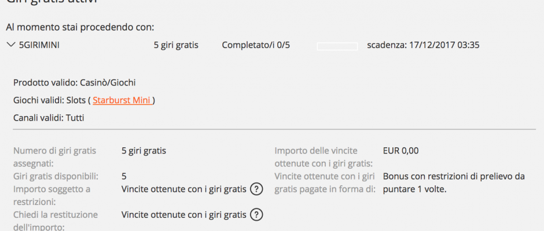544x231 pixels.
Task: Click the Importo delle vincite ottenute label
Action: (324, 157)
